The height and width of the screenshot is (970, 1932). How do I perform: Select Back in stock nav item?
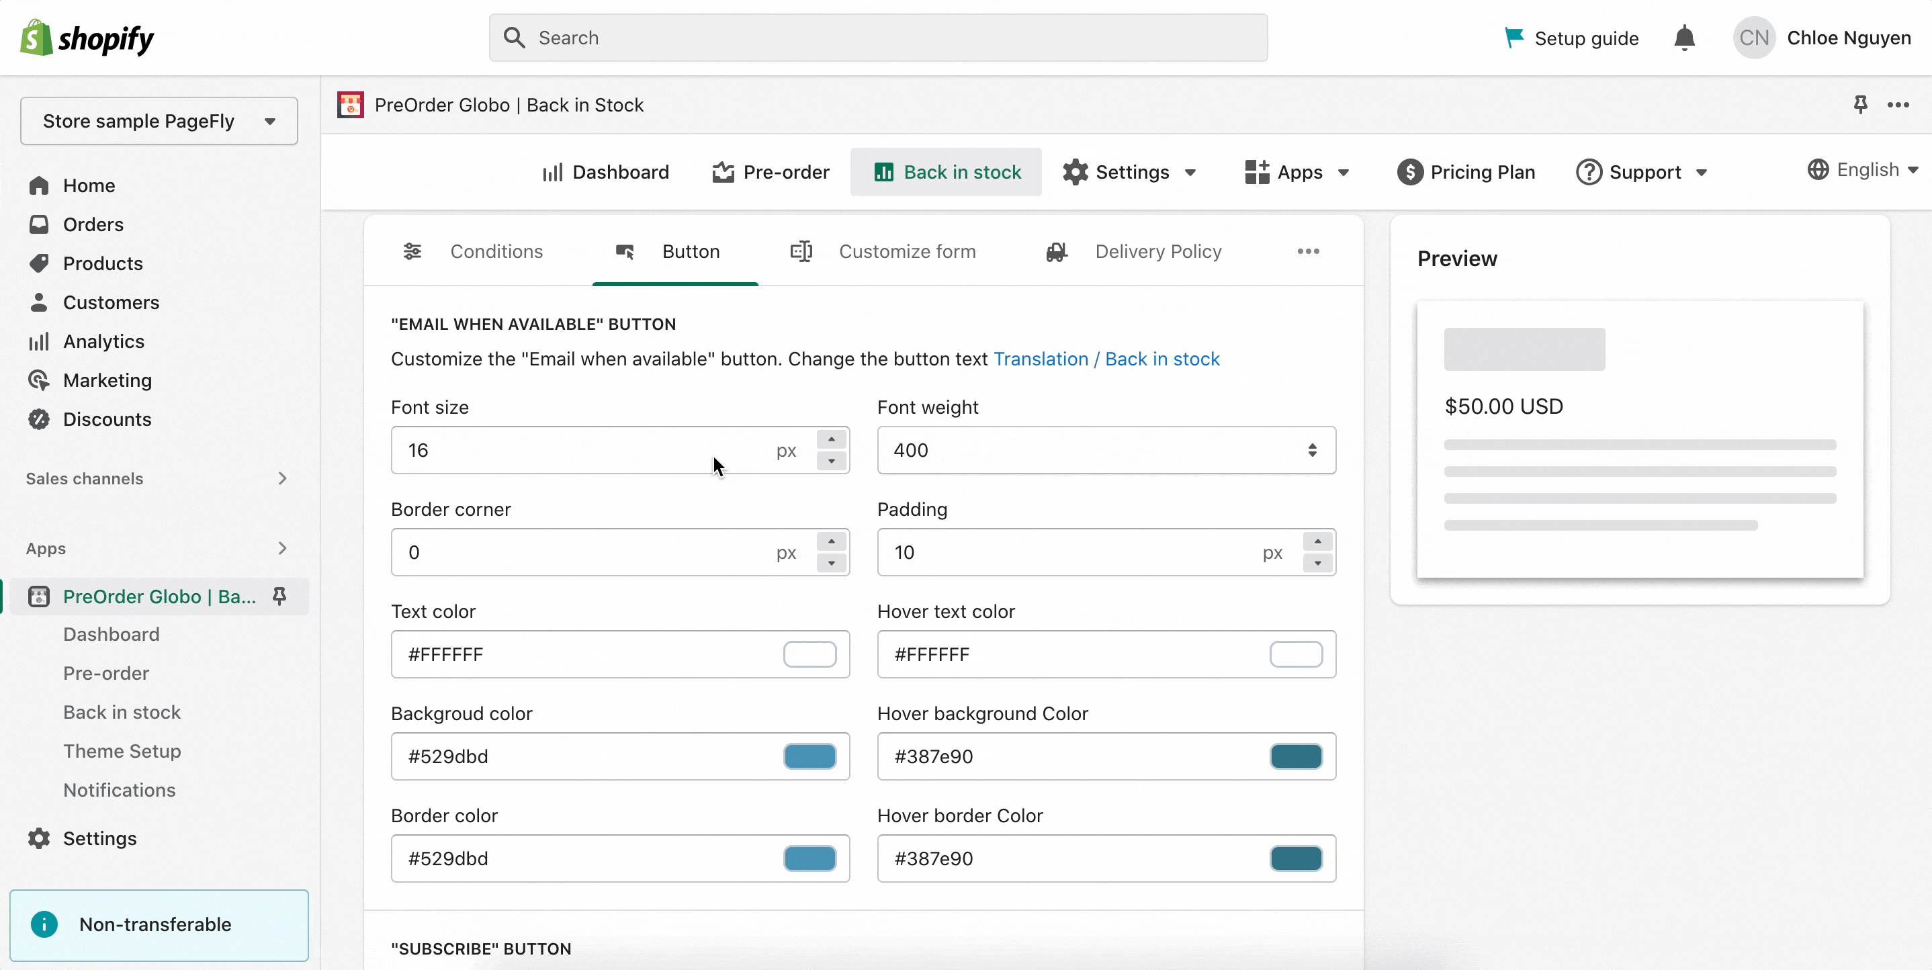[946, 172]
